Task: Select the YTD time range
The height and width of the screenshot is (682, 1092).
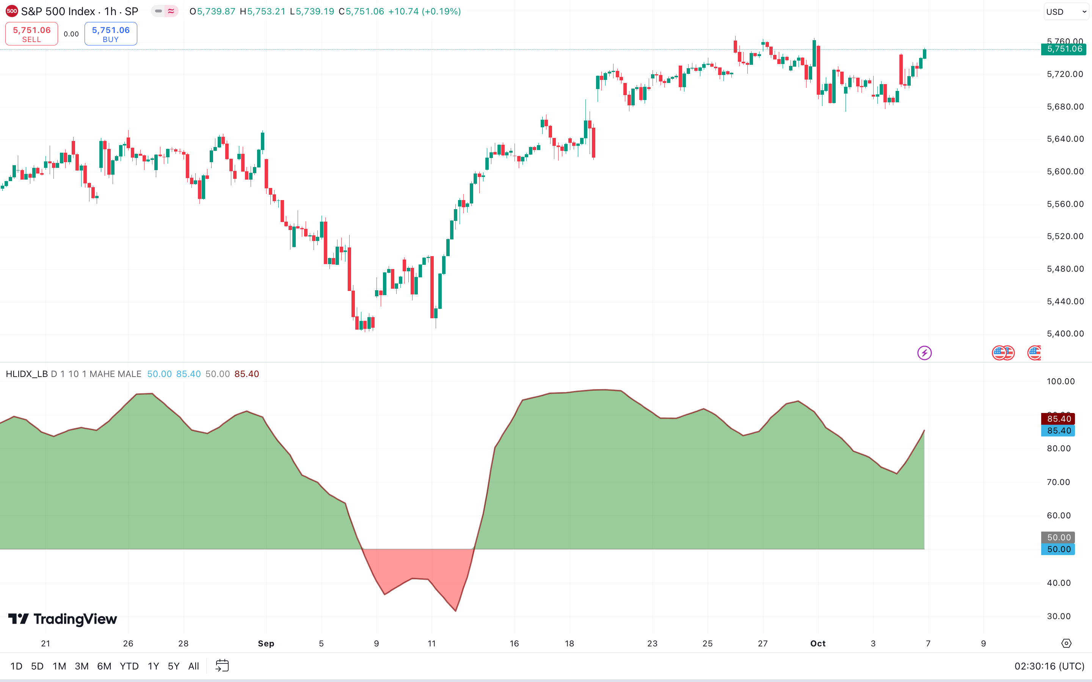Action: [129, 666]
